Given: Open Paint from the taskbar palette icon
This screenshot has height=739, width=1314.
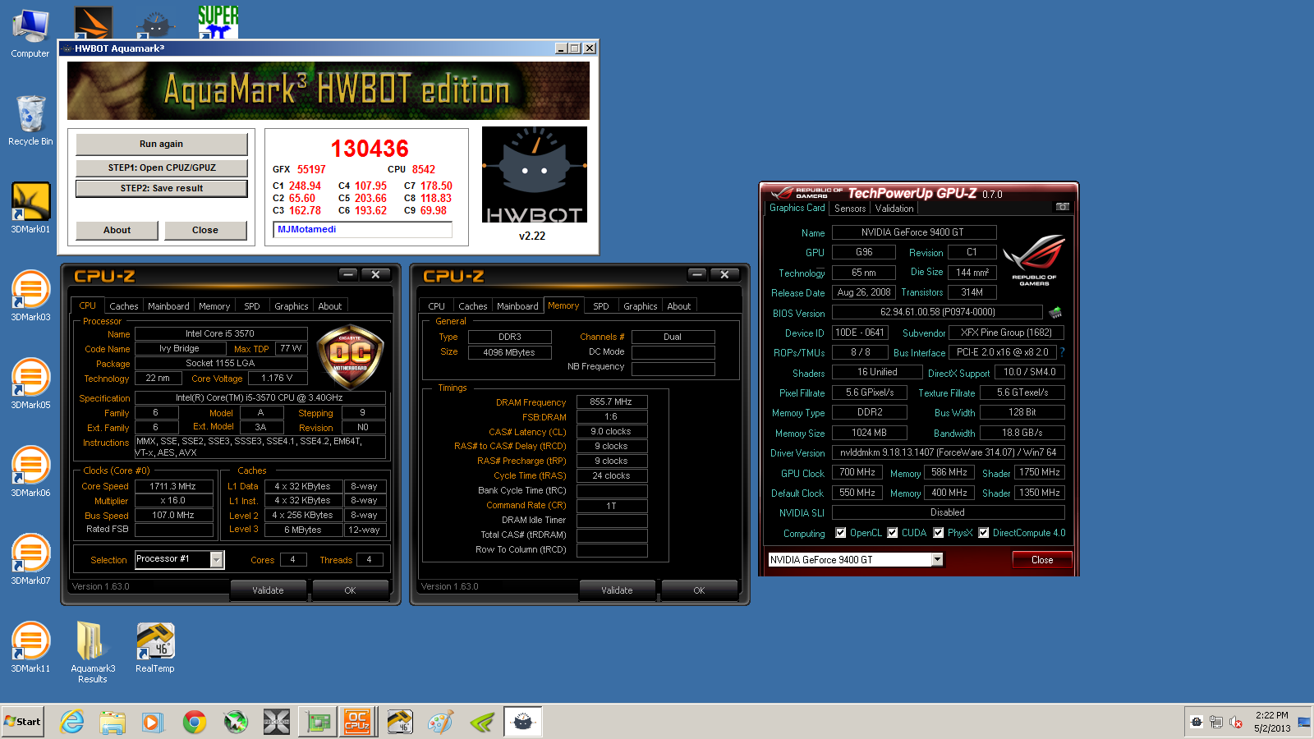Looking at the screenshot, I should point(441,722).
